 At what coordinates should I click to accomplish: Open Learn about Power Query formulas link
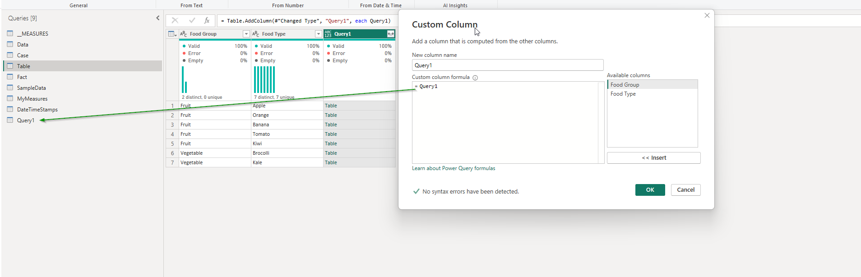pos(454,168)
